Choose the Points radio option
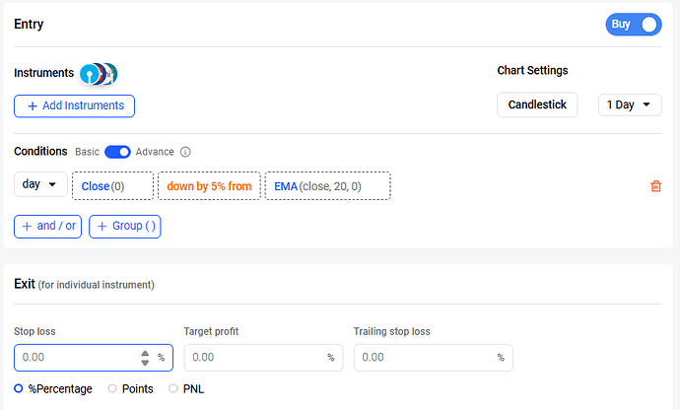The width and height of the screenshot is (680, 410). pyautogui.click(x=112, y=388)
